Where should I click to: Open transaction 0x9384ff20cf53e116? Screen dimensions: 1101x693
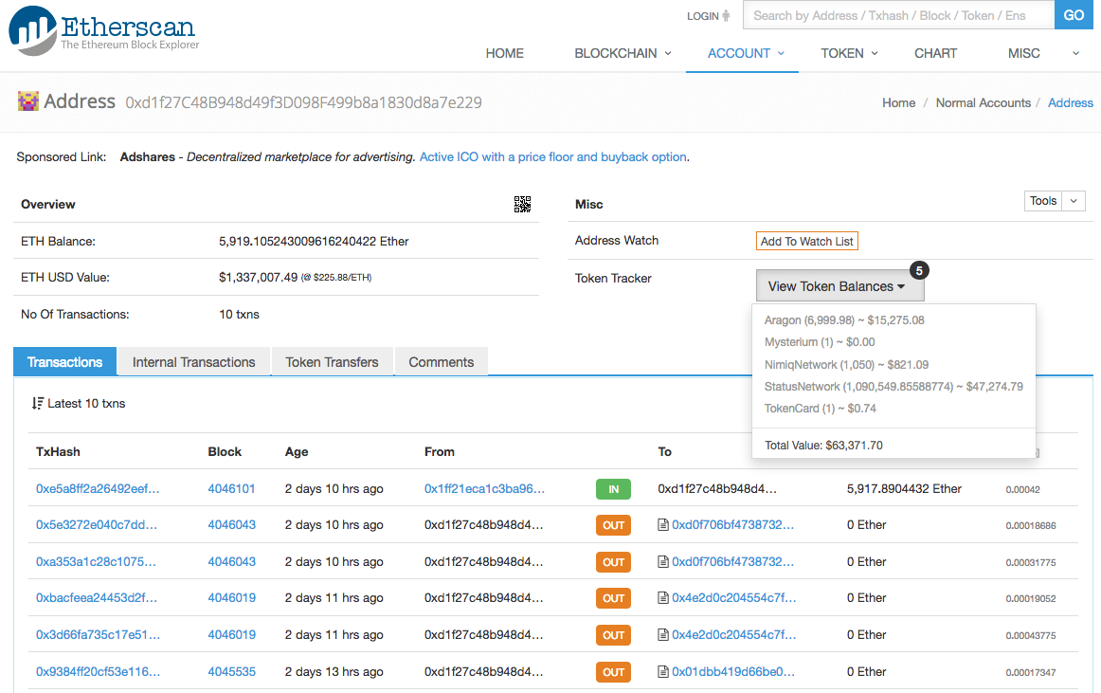click(x=98, y=671)
